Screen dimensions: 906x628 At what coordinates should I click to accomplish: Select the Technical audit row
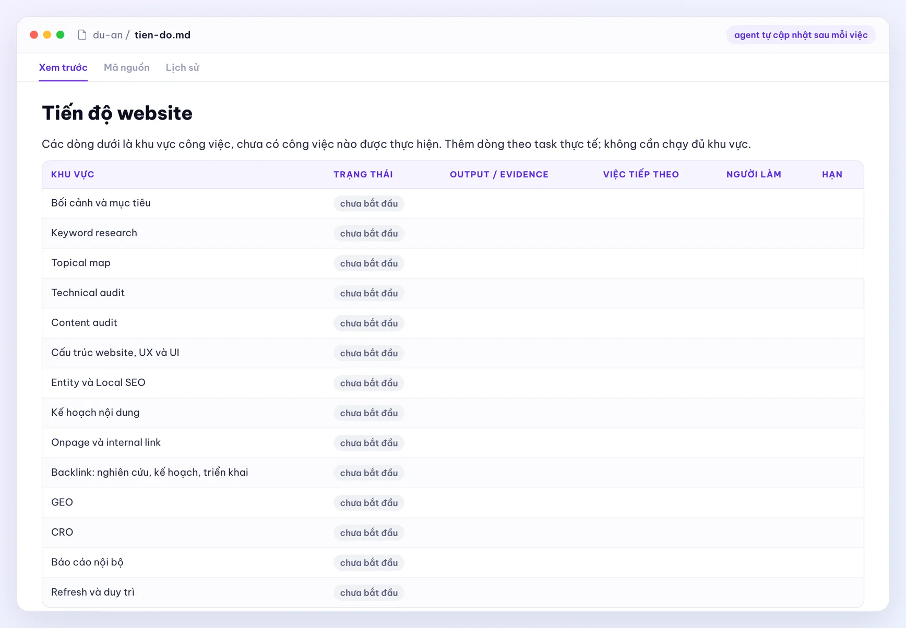pos(453,293)
